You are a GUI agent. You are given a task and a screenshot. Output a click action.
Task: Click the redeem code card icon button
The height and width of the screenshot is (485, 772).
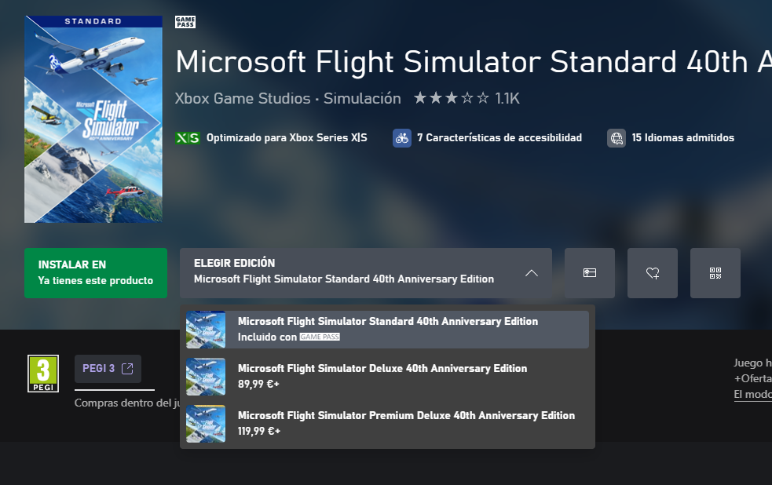[x=589, y=273]
